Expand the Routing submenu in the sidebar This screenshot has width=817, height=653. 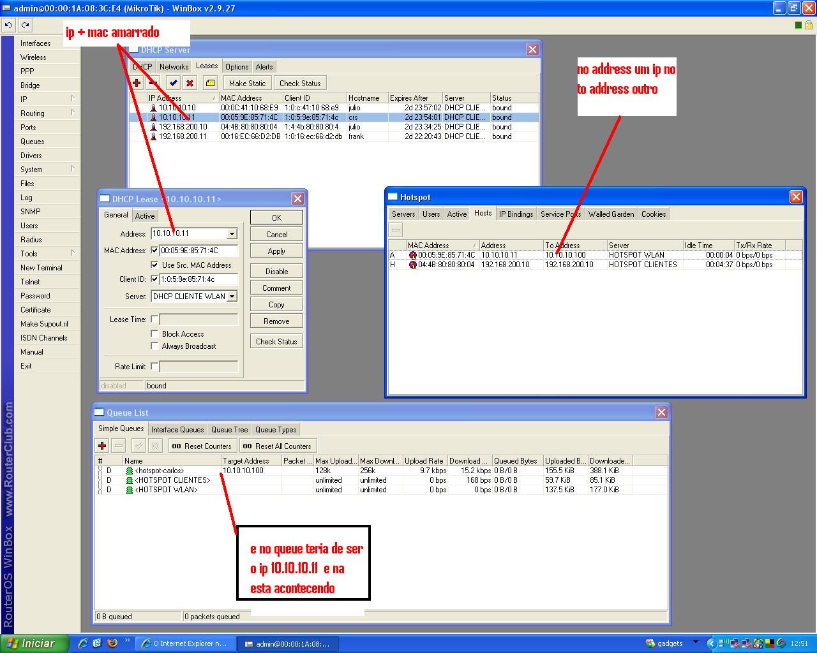(x=49, y=113)
